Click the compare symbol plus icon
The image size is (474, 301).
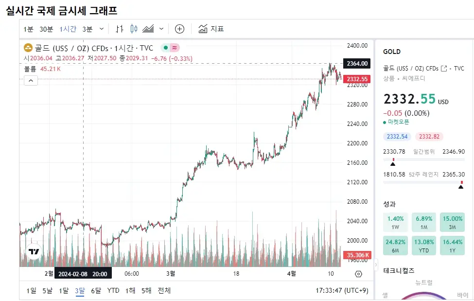179,29
